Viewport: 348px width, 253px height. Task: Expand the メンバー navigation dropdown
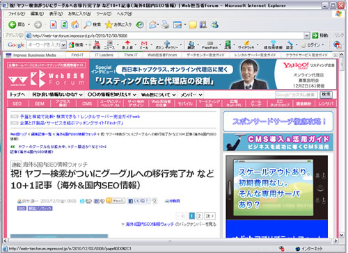200,95
